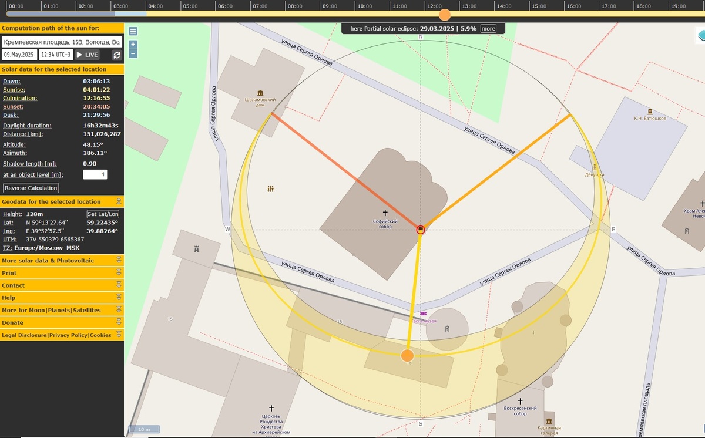Open the map layers menu icon

[133, 32]
